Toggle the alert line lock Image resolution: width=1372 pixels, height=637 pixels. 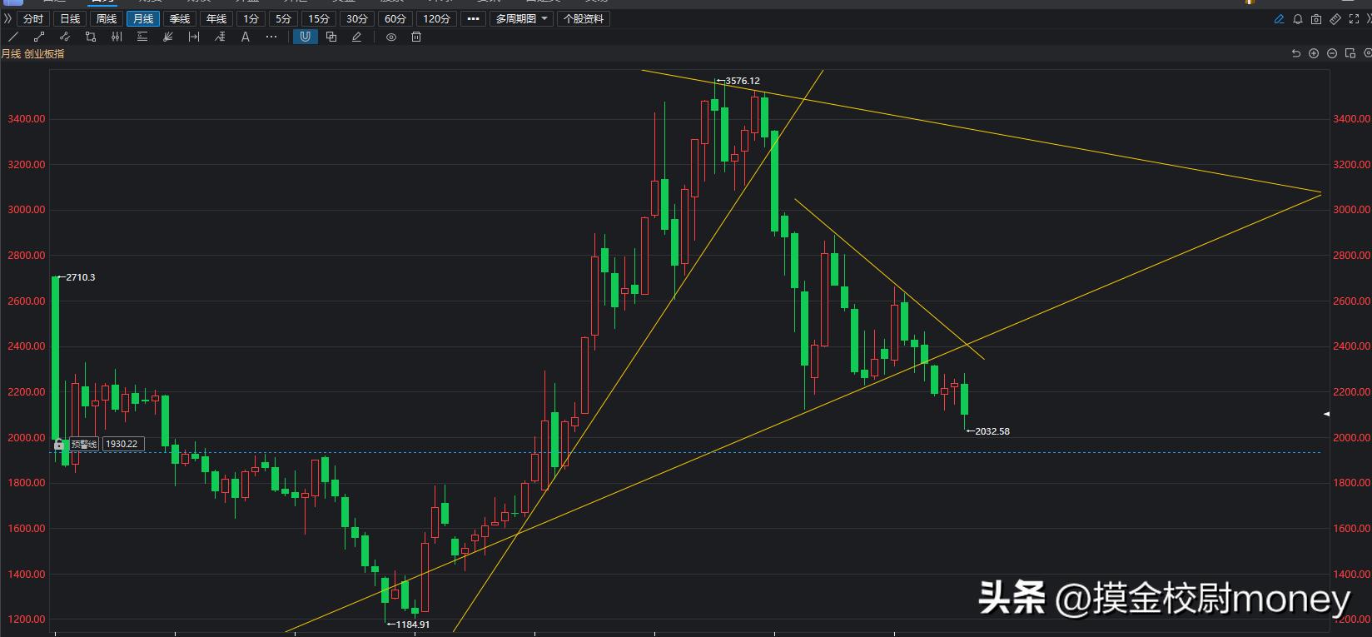point(59,445)
